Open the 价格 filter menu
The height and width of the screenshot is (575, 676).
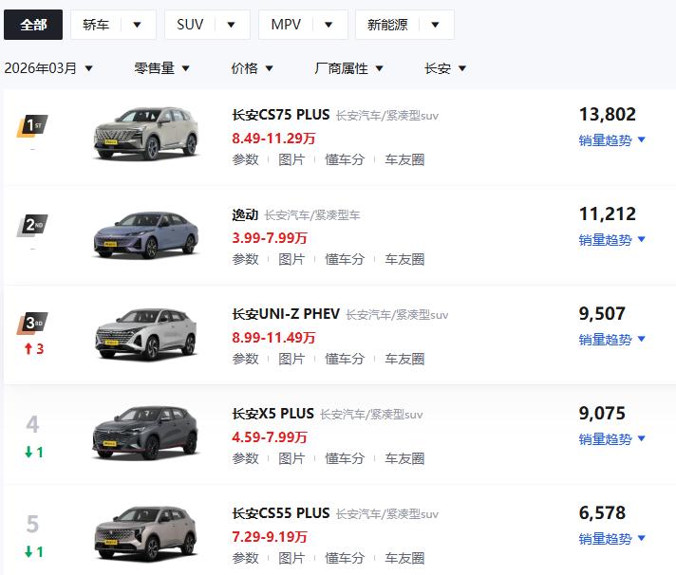[253, 68]
